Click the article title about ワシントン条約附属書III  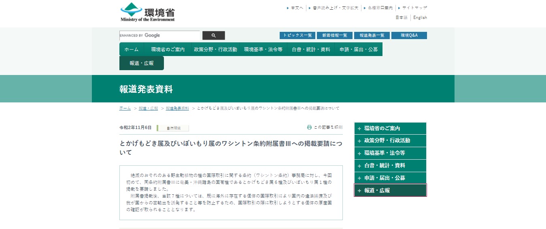(231, 148)
